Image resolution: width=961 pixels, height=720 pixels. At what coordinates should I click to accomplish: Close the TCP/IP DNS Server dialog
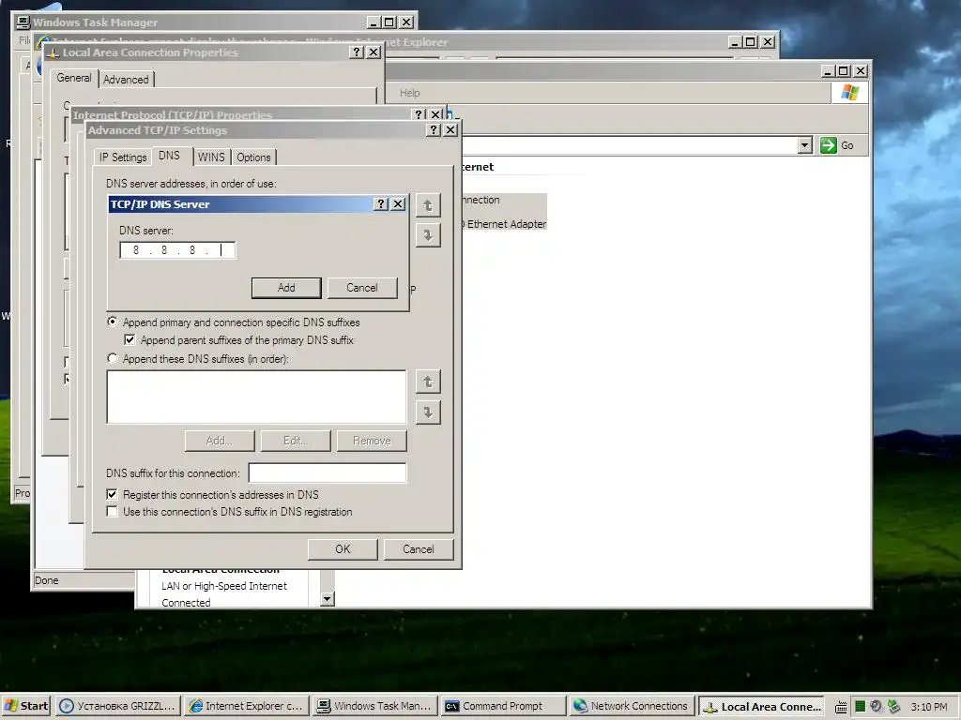tap(398, 203)
